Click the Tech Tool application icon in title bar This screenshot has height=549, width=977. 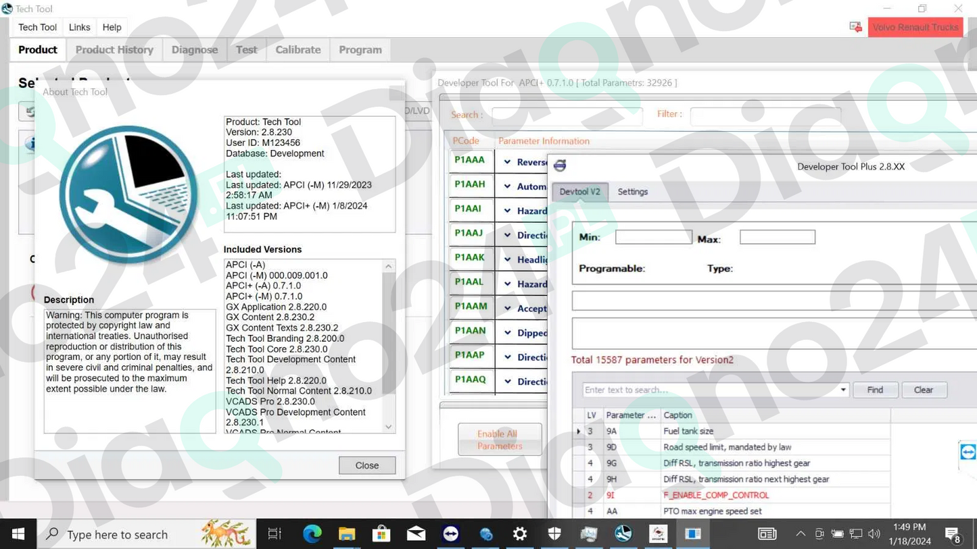pyautogui.click(x=7, y=8)
